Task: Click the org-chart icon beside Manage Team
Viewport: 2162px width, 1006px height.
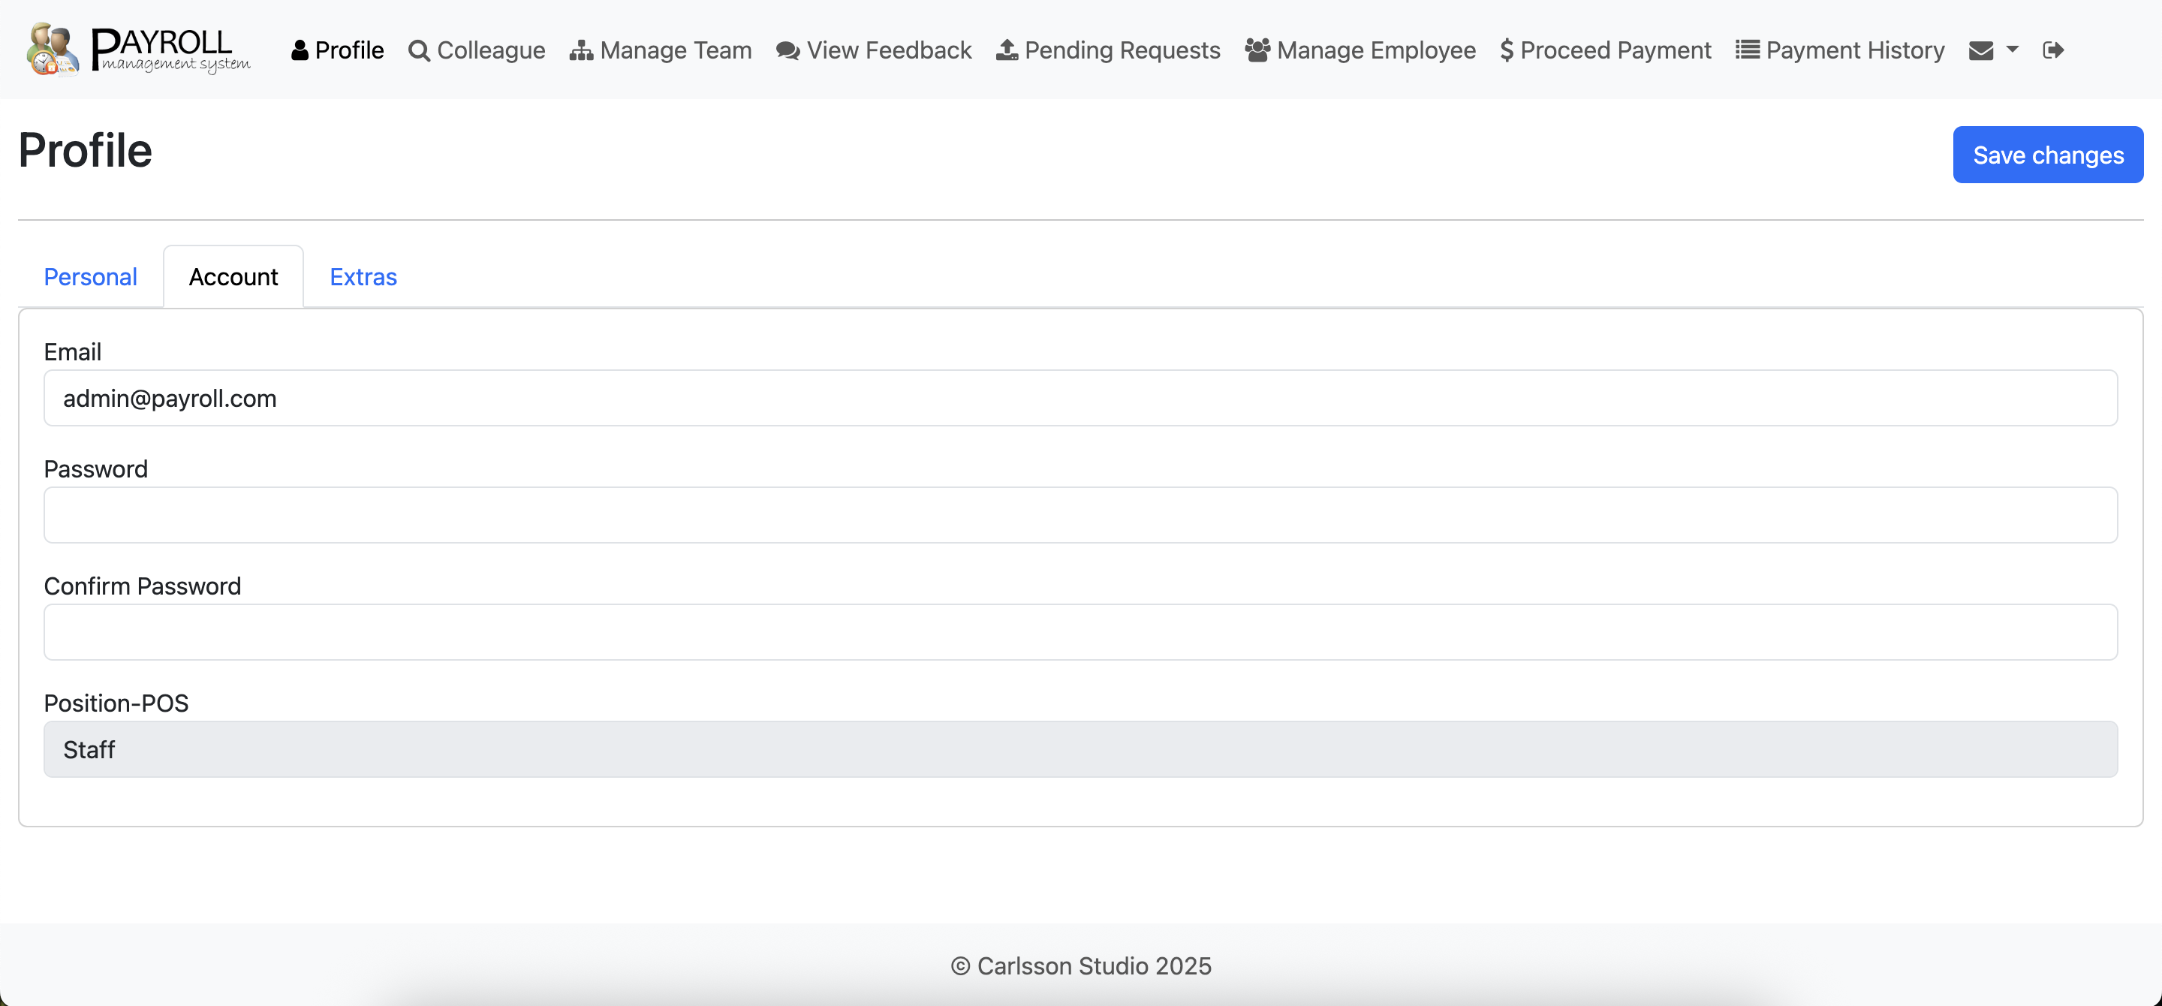Action: pyautogui.click(x=581, y=50)
